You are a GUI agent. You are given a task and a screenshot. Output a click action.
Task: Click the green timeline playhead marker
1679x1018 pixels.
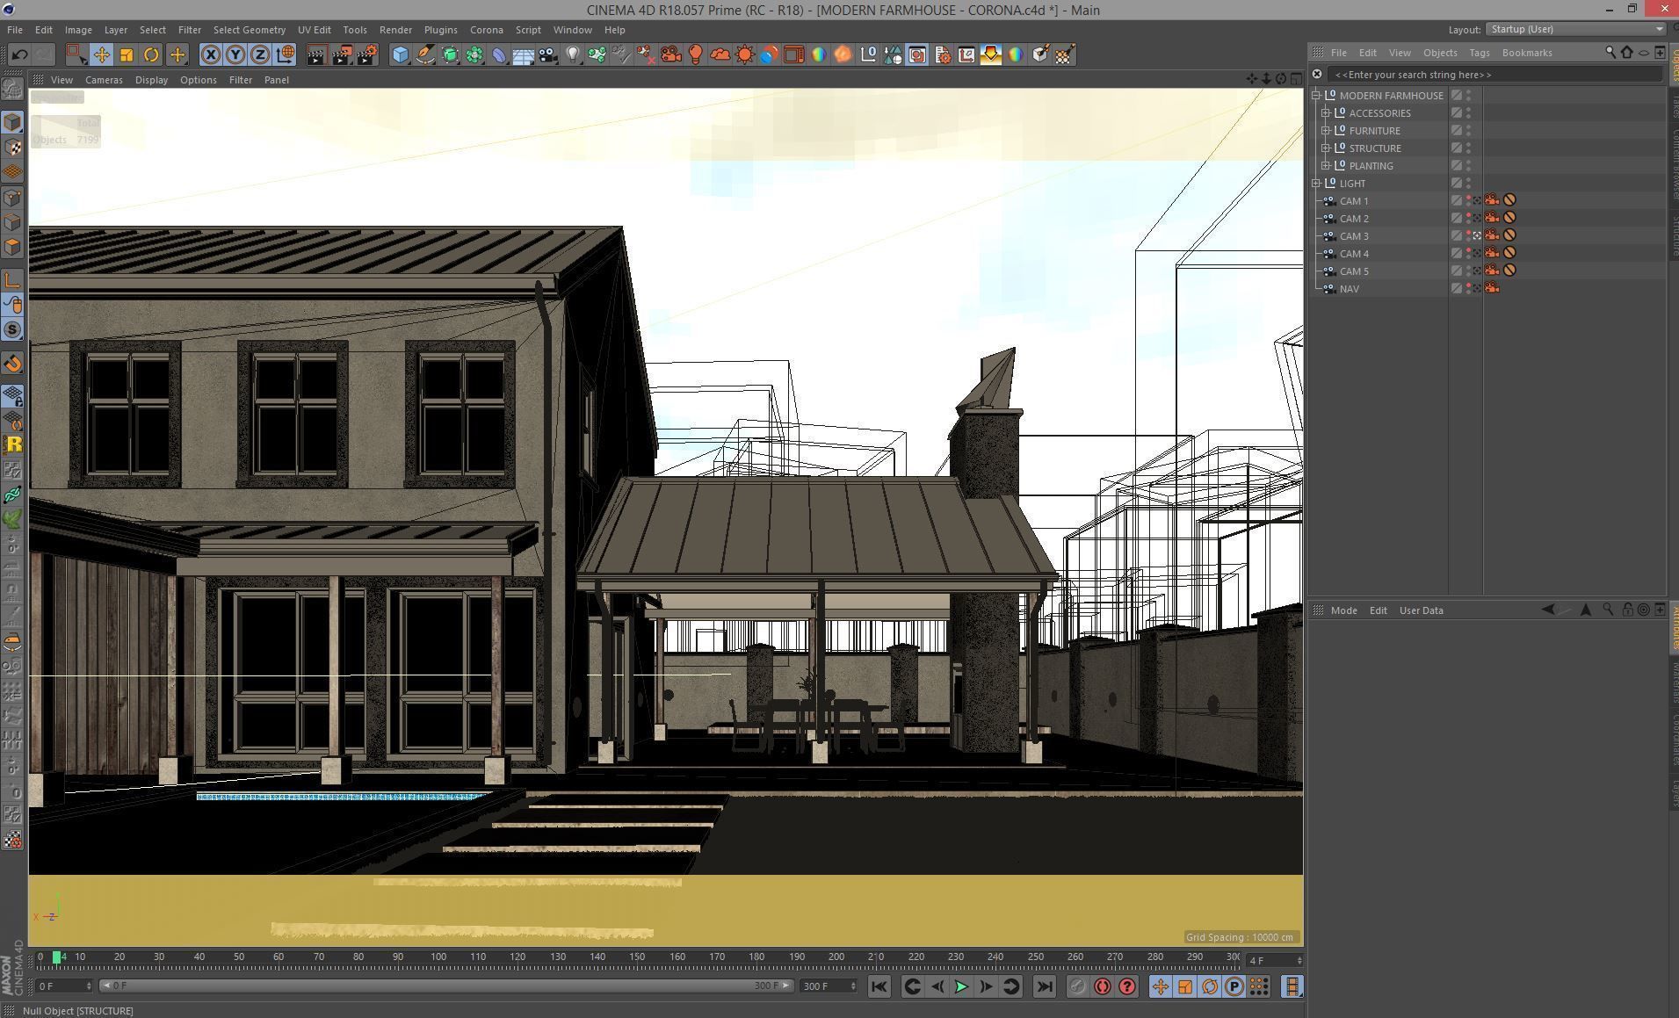point(57,957)
